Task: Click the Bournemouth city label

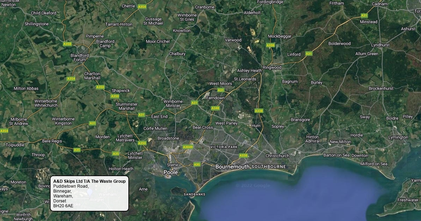Action: tap(233, 167)
